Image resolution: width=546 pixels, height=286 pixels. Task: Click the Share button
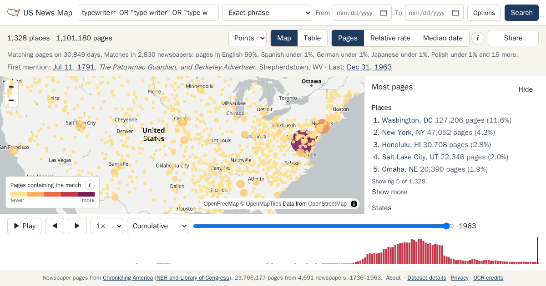pyautogui.click(x=513, y=38)
